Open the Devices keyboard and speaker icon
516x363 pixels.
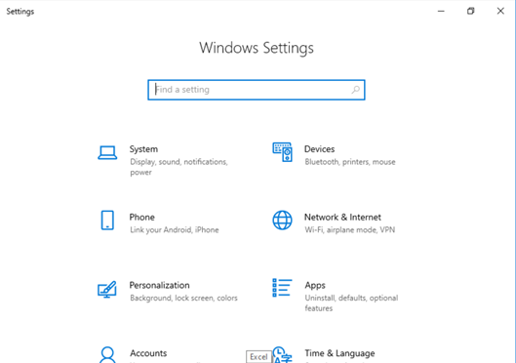coord(282,152)
